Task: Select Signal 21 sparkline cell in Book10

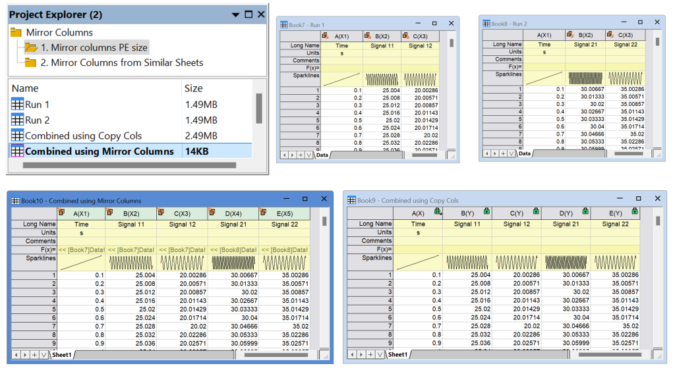Action: pos(233,263)
